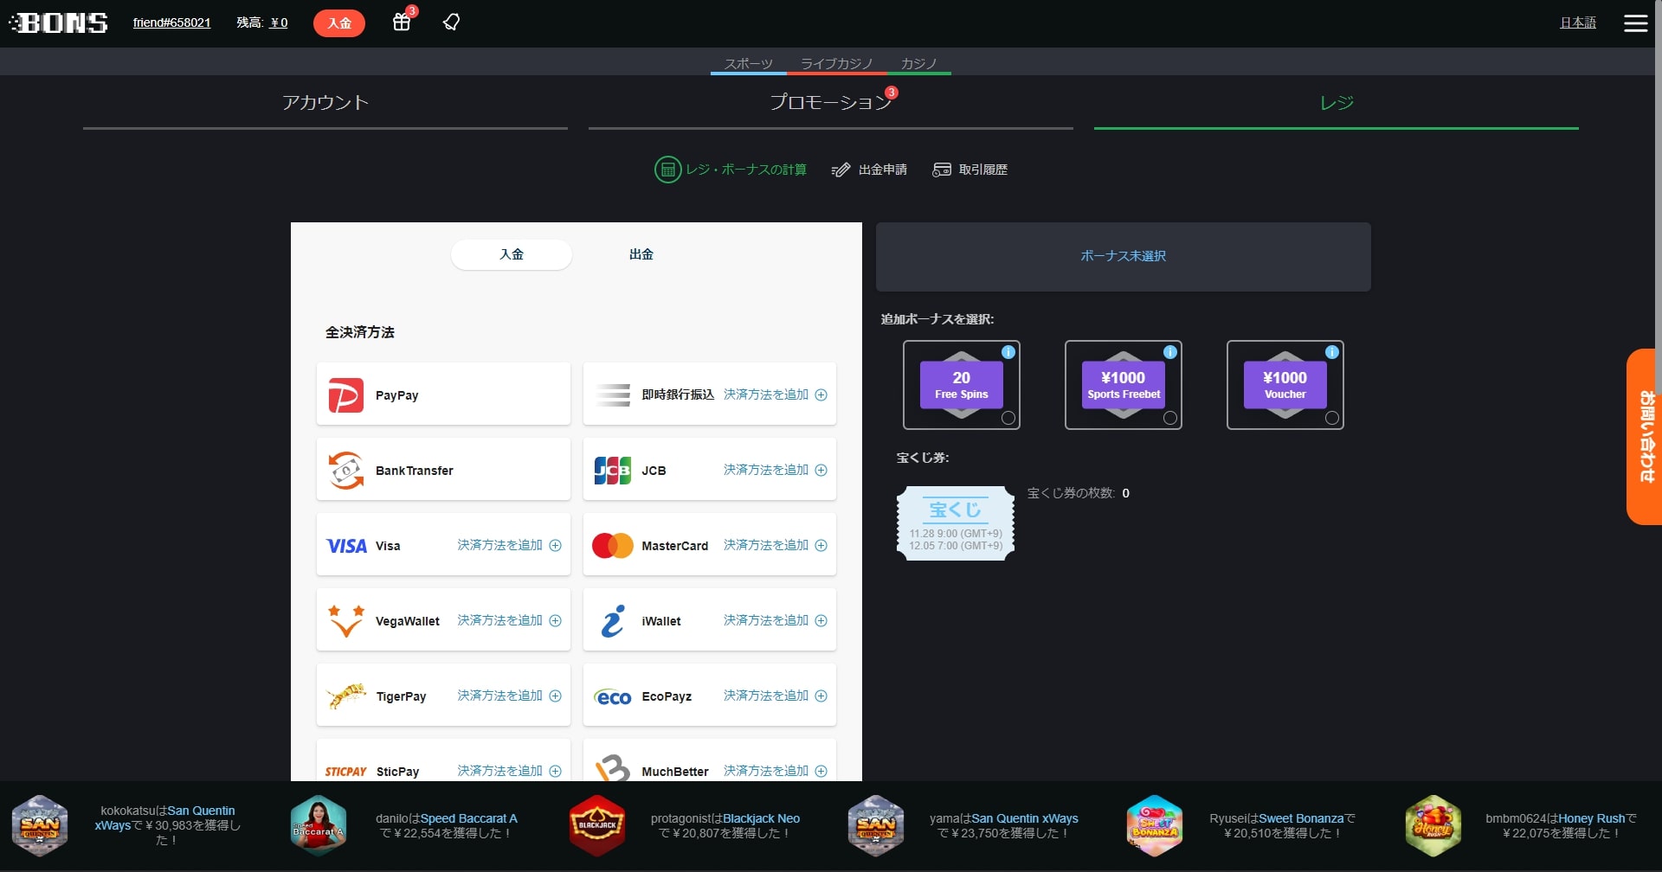Image resolution: width=1662 pixels, height=872 pixels.
Task: Click the calculator icon for レジ・ボーナスの計算
Action: pyautogui.click(x=667, y=170)
